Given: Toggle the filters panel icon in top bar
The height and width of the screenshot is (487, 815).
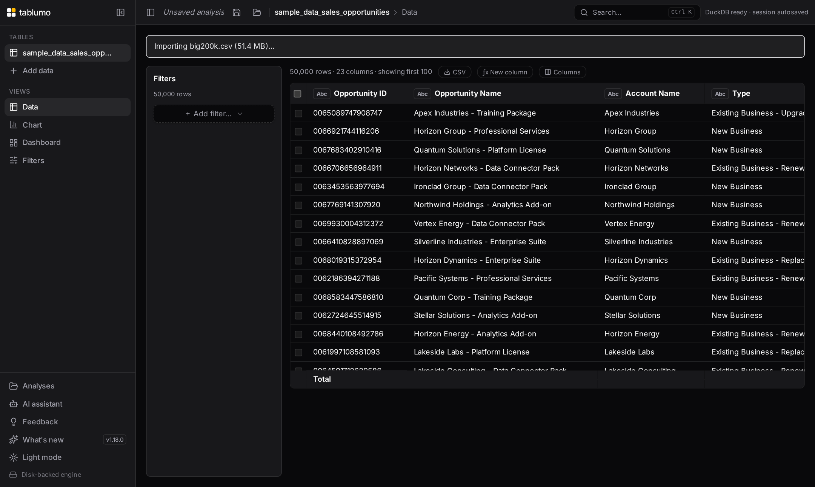Looking at the screenshot, I should pos(151,12).
